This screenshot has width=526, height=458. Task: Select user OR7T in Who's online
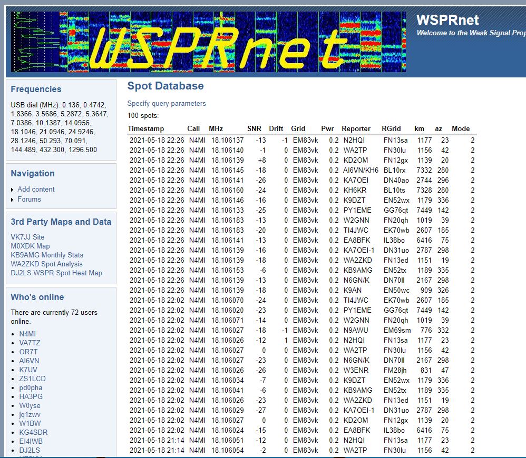28,352
